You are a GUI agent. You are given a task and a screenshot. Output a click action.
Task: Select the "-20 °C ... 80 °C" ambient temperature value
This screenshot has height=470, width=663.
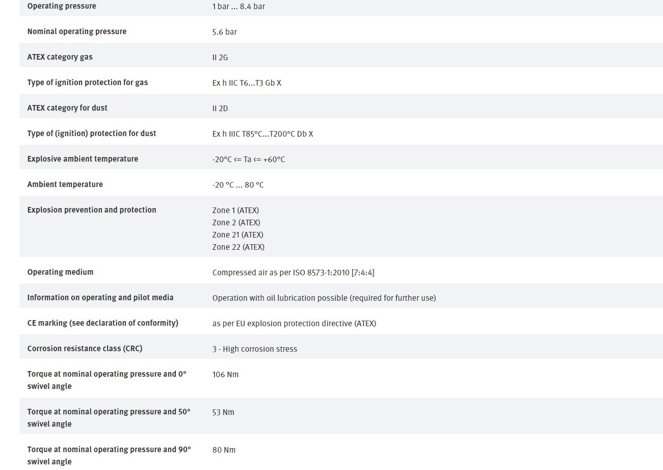coord(238,185)
